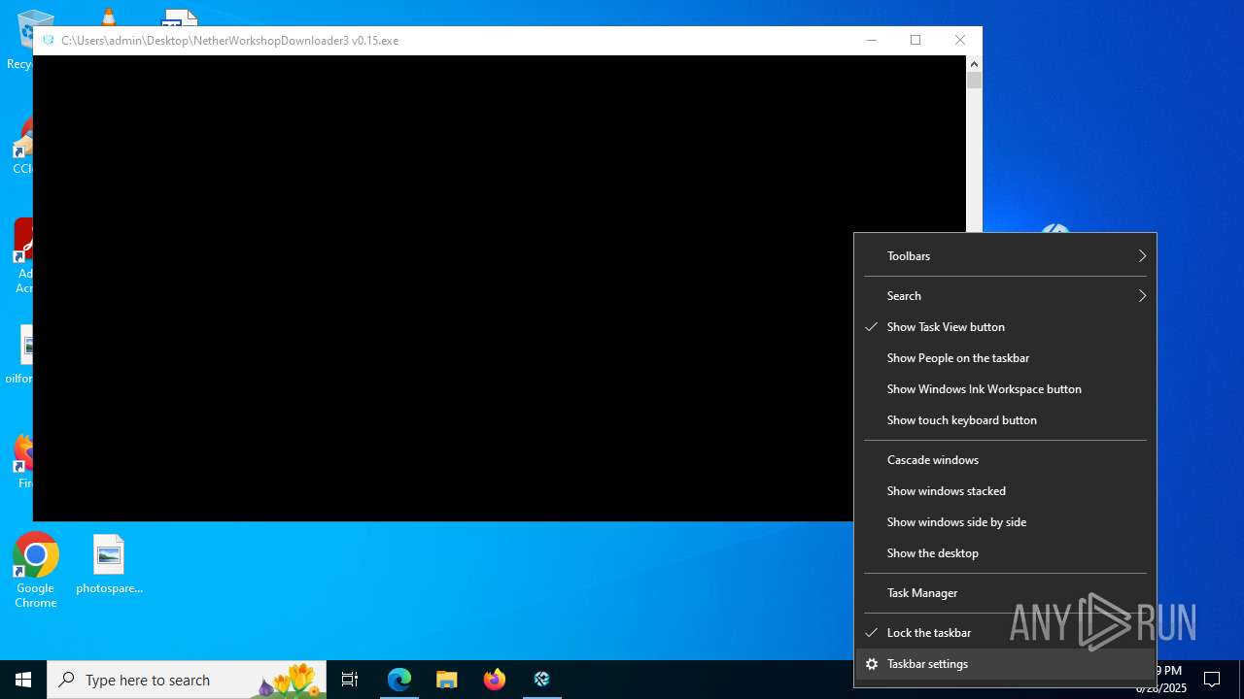Maximize the NetherWorkshopDownloader console window
The image size is (1244, 699).
coord(916,40)
